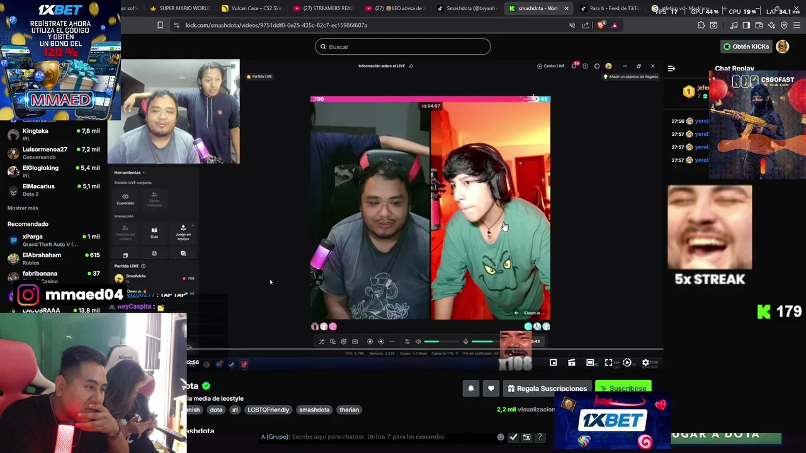Click the microphone icon in the LIVE Studio toolbar
The height and width of the screenshot is (453, 806).
click(x=465, y=342)
